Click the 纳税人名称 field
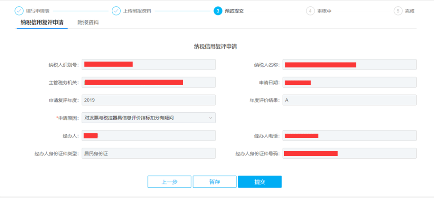The image size is (434, 198). pos(350,64)
